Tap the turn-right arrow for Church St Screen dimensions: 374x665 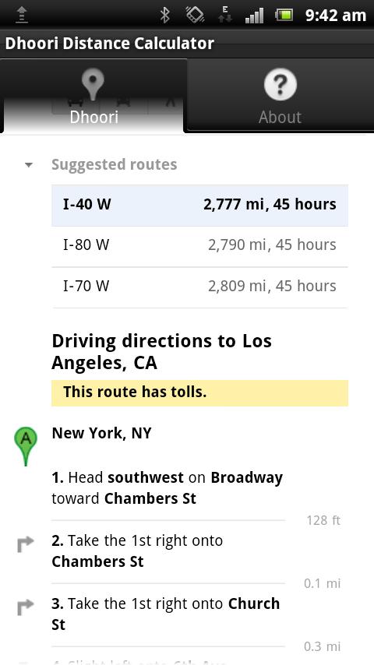(26, 607)
